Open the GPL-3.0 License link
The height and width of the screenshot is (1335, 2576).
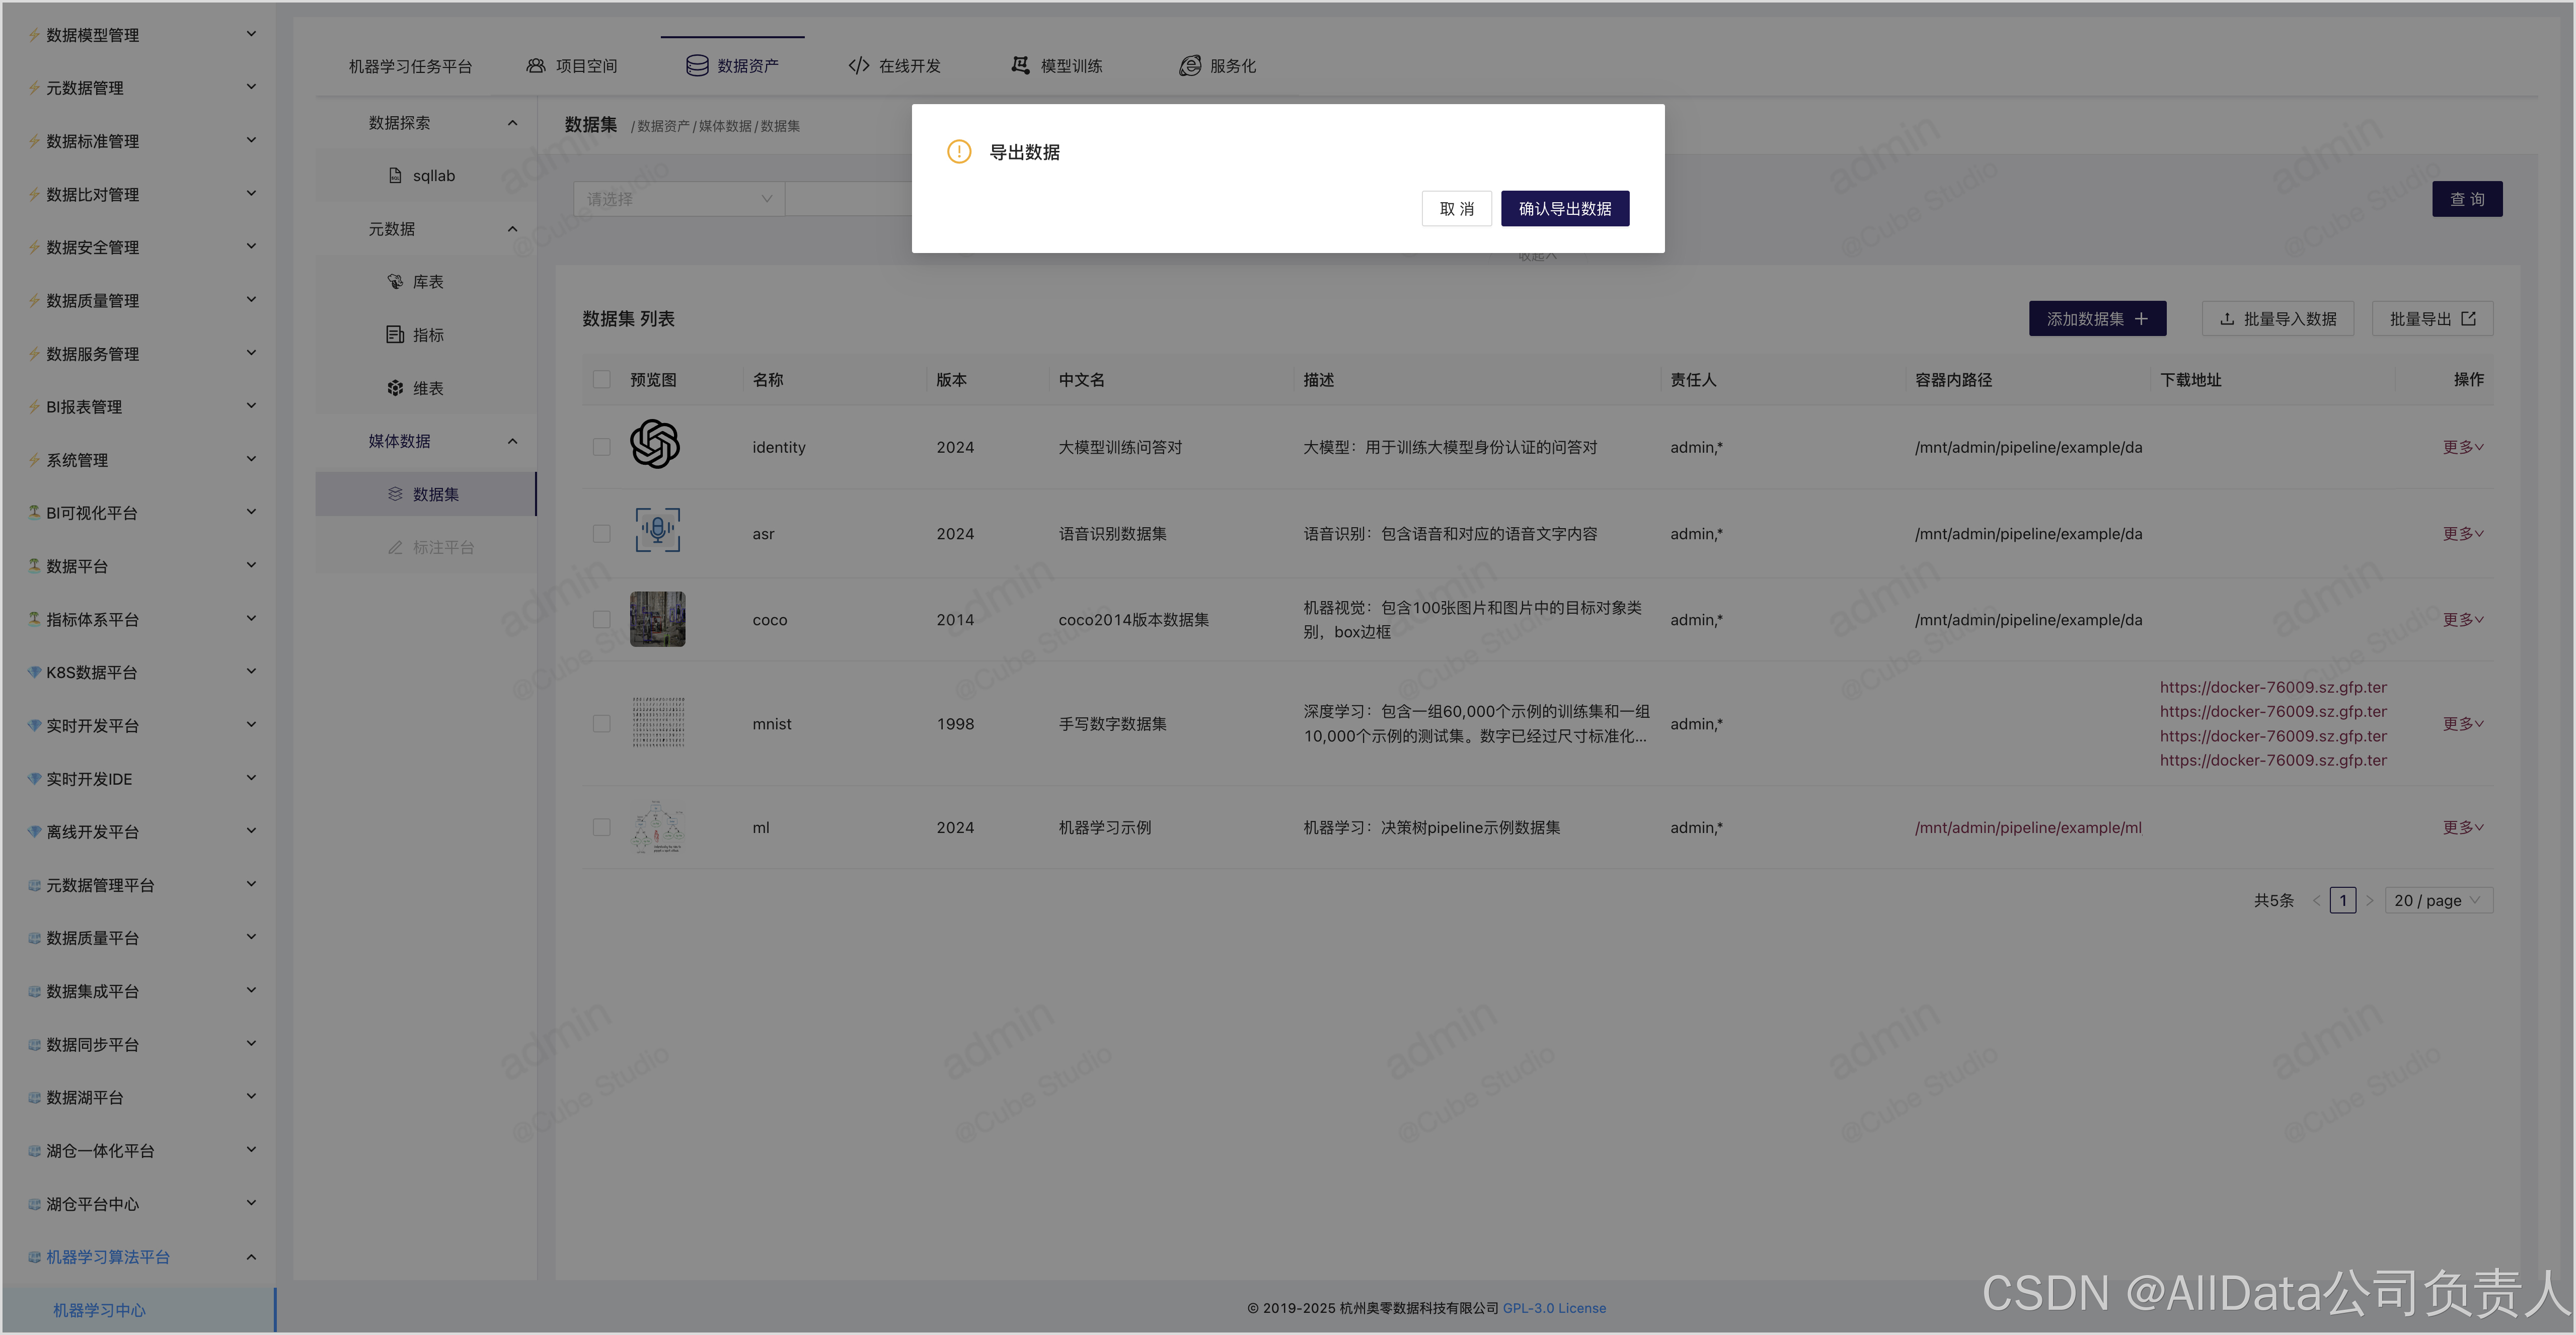click(1554, 1308)
